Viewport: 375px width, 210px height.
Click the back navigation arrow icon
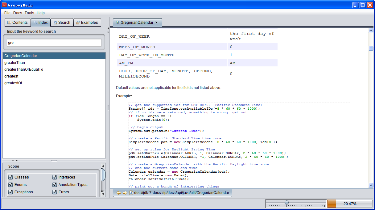click(118, 193)
